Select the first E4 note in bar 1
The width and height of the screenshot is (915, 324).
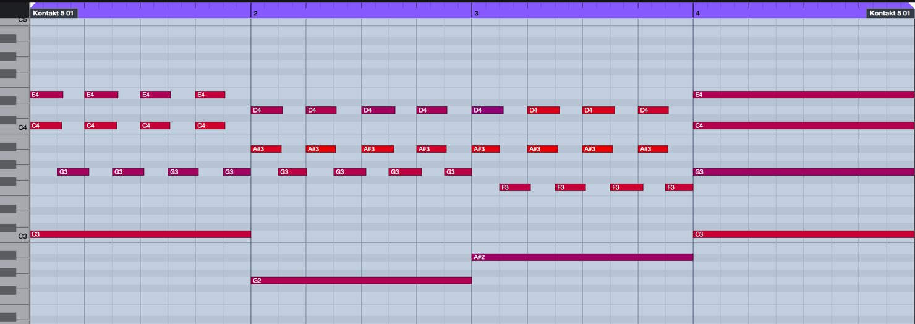click(x=46, y=95)
